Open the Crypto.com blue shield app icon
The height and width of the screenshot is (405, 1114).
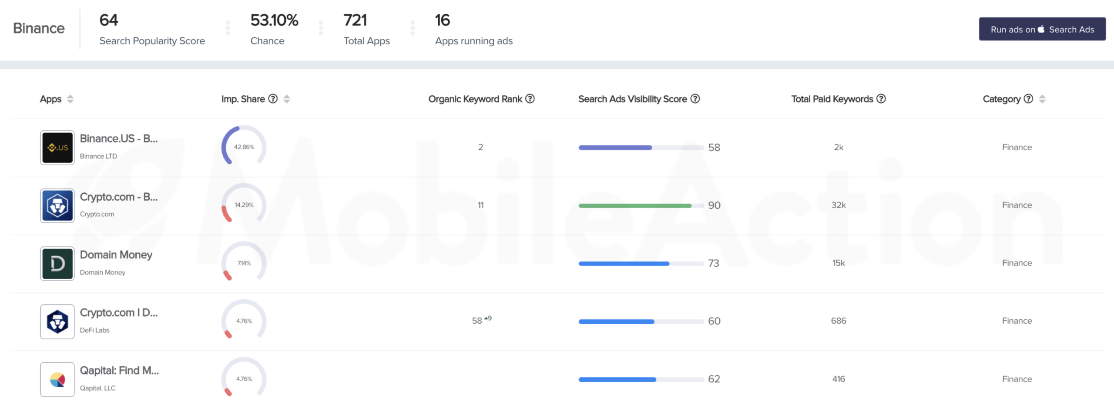(x=57, y=205)
